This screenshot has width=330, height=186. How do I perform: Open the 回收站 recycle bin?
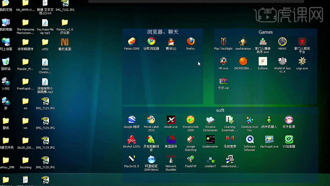point(6,62)
